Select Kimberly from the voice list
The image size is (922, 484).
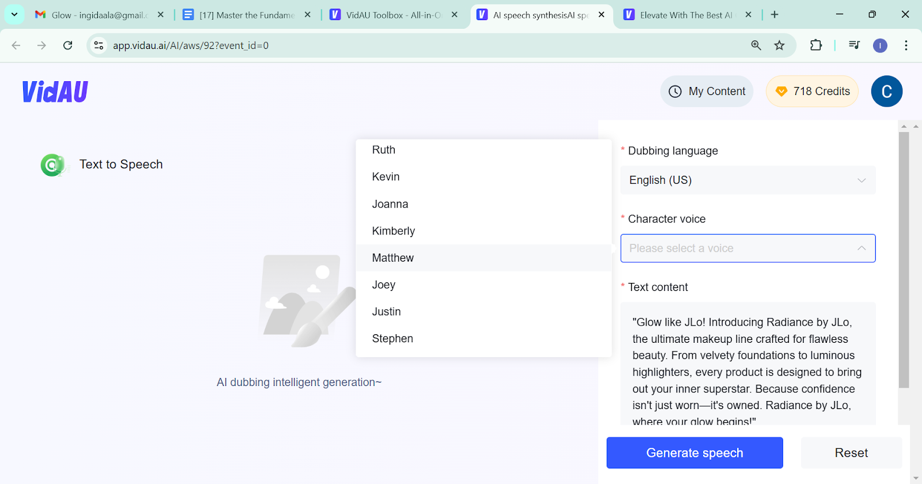click(x=483, y=231)
